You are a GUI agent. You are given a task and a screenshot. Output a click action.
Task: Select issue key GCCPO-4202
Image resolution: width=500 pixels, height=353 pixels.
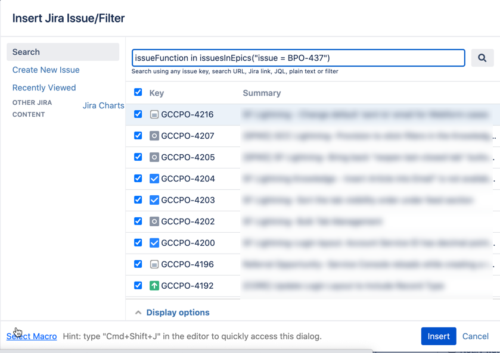[188, 221]
